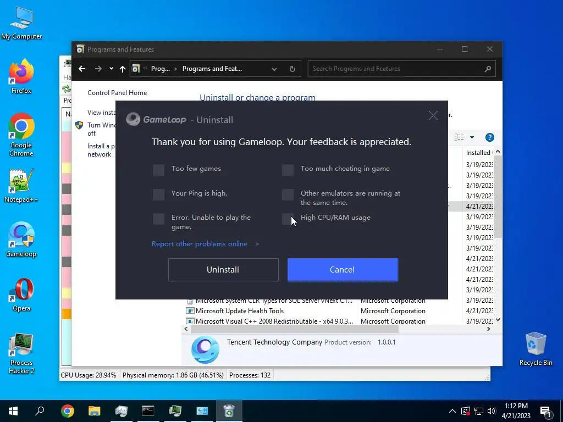Click the shield icon beside Turn Windows features

pos(79,125)
